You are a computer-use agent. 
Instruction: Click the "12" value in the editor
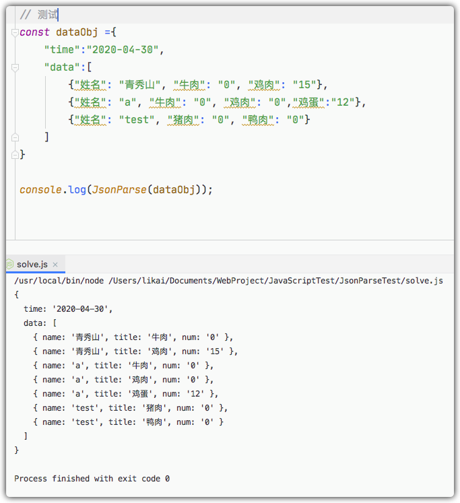coord(343,102)
